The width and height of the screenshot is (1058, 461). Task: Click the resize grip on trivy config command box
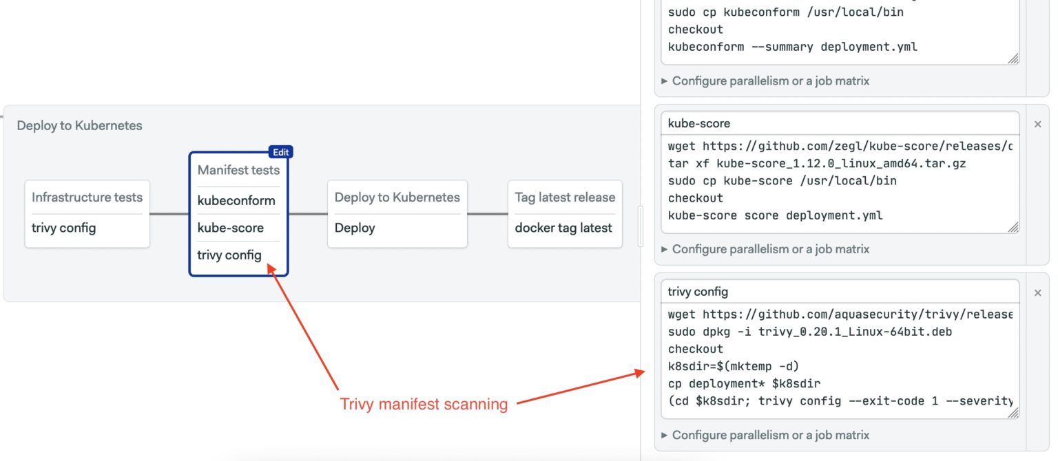coord(1014,413)
